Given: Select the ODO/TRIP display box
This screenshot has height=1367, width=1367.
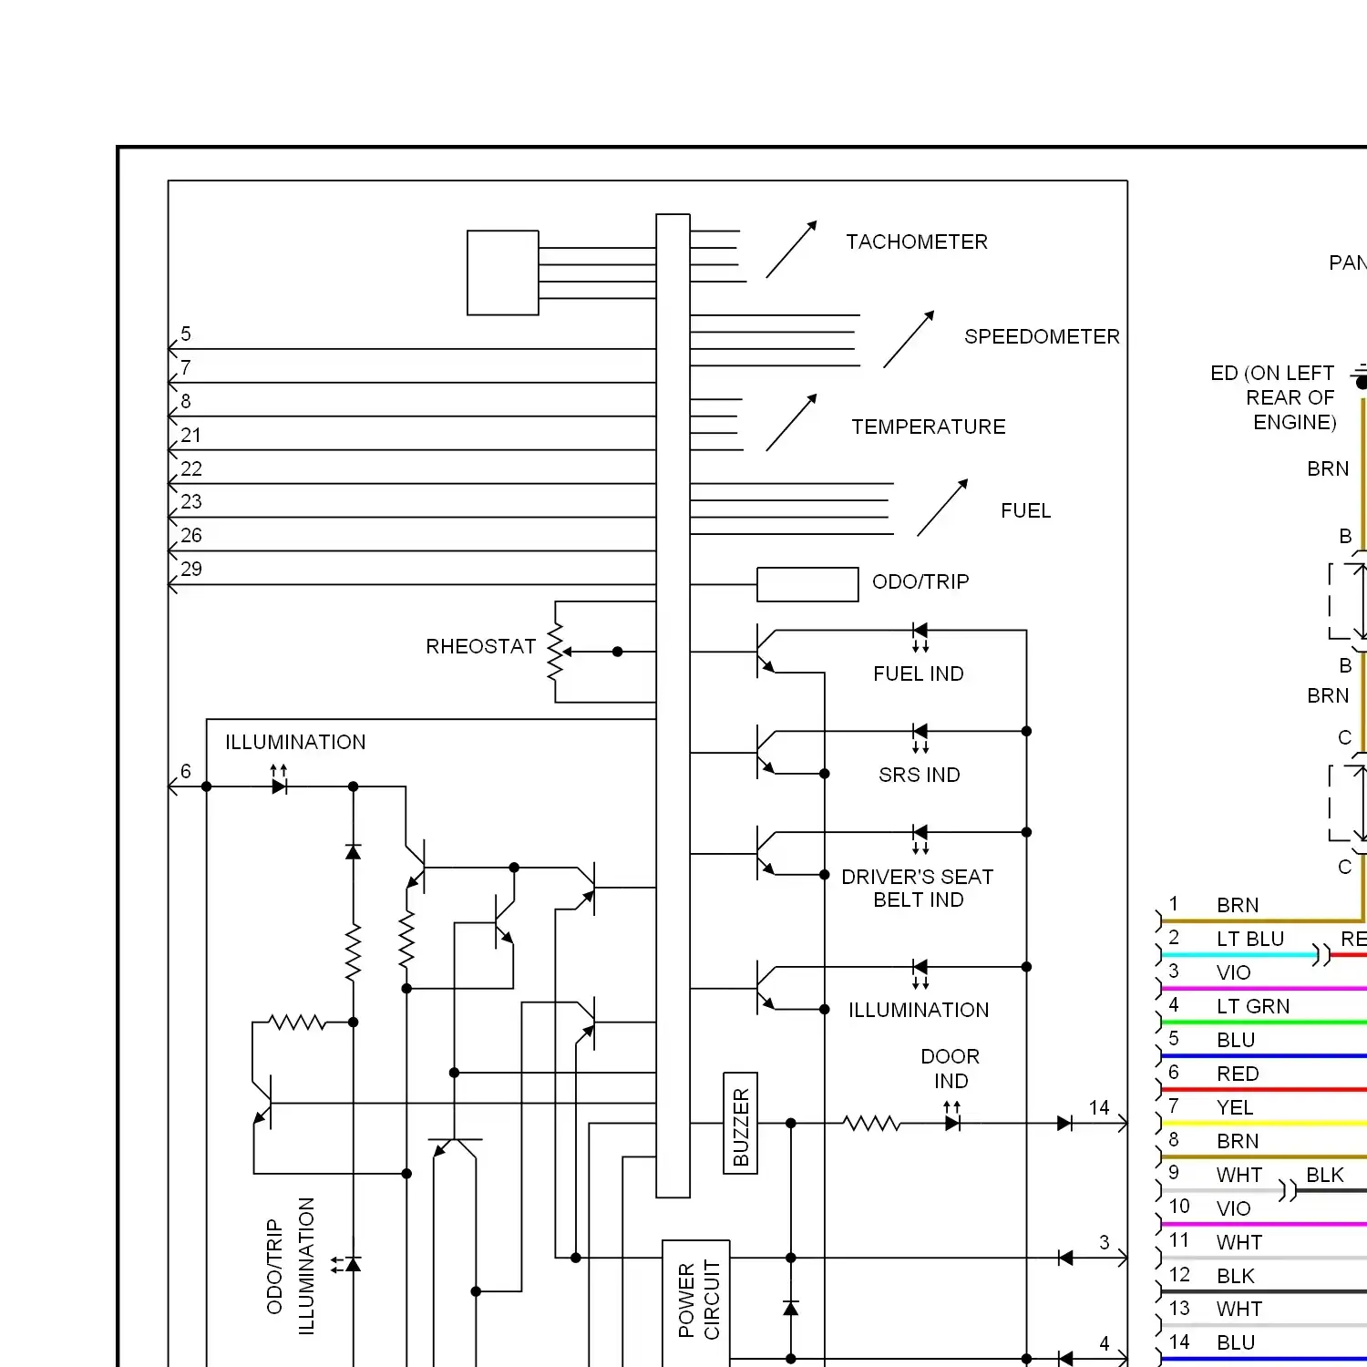Looking at the screenshot, I should (x=807, y=584).
